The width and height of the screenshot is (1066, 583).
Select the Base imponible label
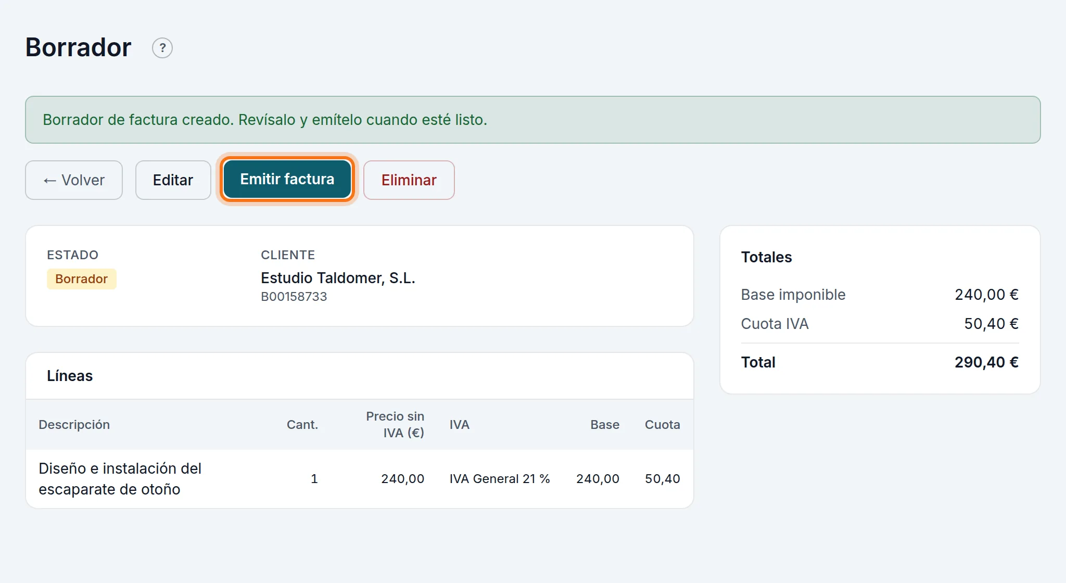pos(793,295)
